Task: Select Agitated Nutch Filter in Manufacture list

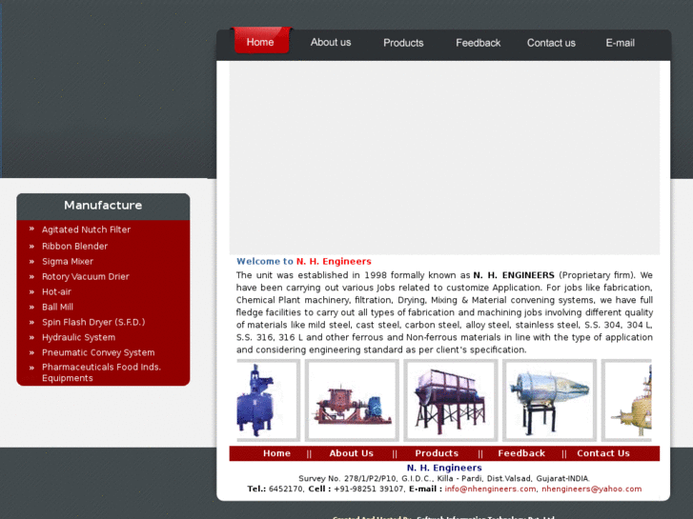Action: (x=86, y=230)
